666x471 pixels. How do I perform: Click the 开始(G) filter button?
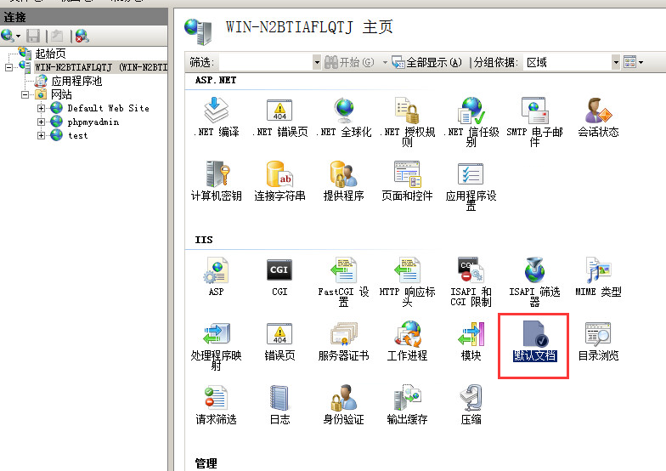349,62
